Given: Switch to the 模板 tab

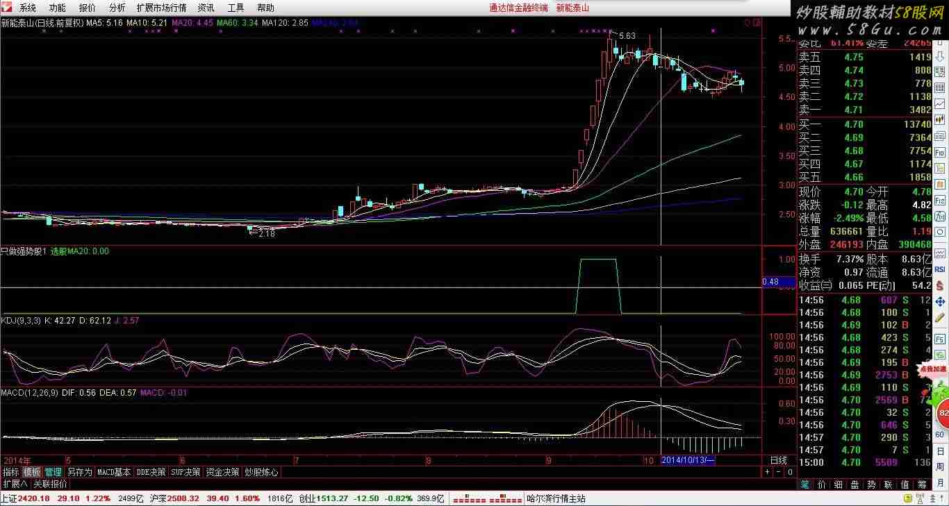Looking at the screenshot, I should (x=32, y=472).
